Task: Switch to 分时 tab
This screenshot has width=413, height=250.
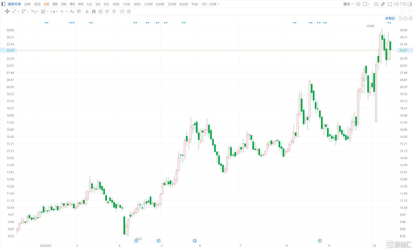Action: (27, 4)
